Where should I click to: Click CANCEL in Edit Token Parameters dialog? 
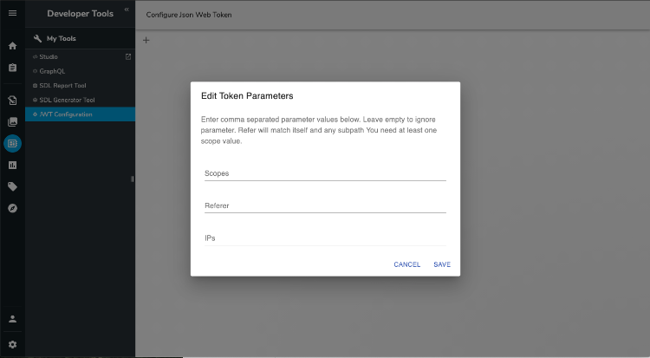pos(406,264)
